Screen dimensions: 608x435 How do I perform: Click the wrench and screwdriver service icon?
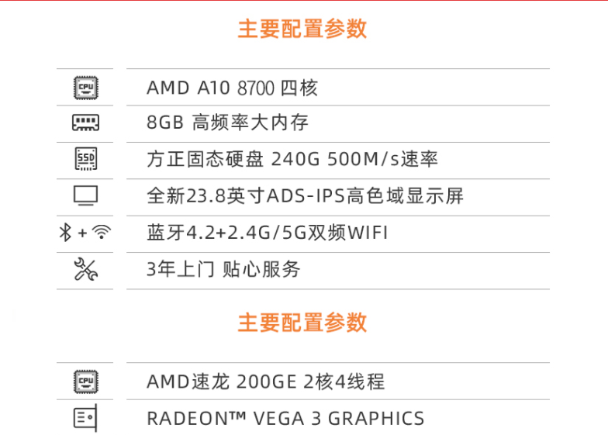click(85, 269)
